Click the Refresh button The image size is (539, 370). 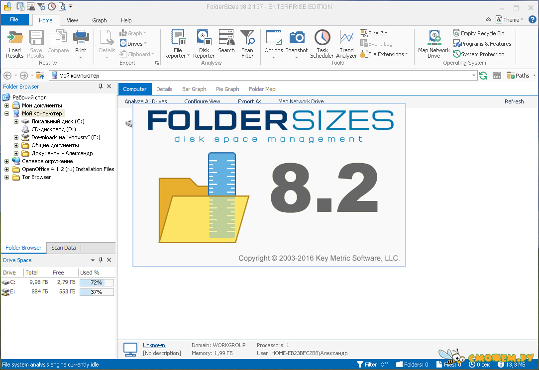coord(514,101)
